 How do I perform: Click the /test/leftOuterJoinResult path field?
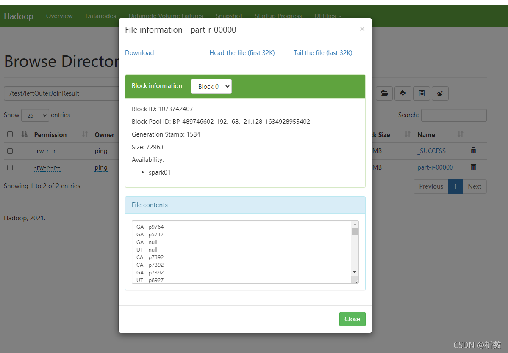[x=61, y=93]
